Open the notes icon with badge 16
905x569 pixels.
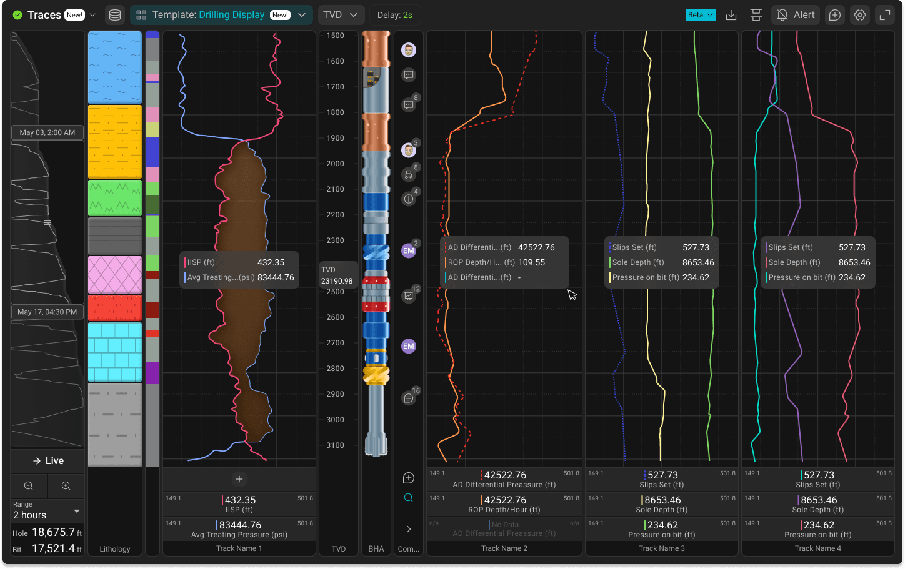pyautogui.click(x=409, y=398)
